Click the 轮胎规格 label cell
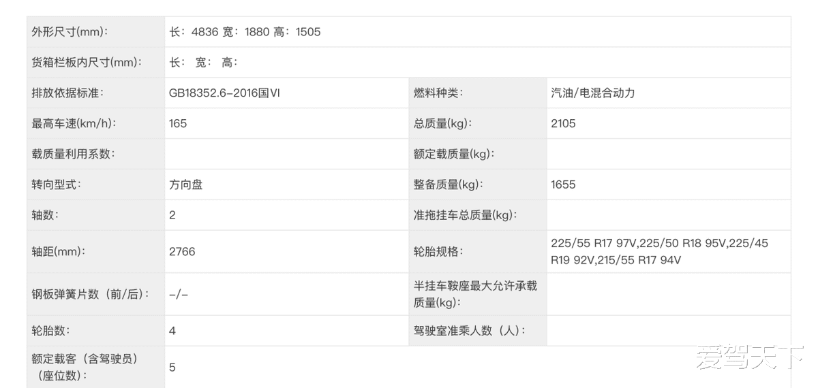Image resolution: width=818 pixels, height=388 pixels. pyautogui.click(x=477, y=252)
